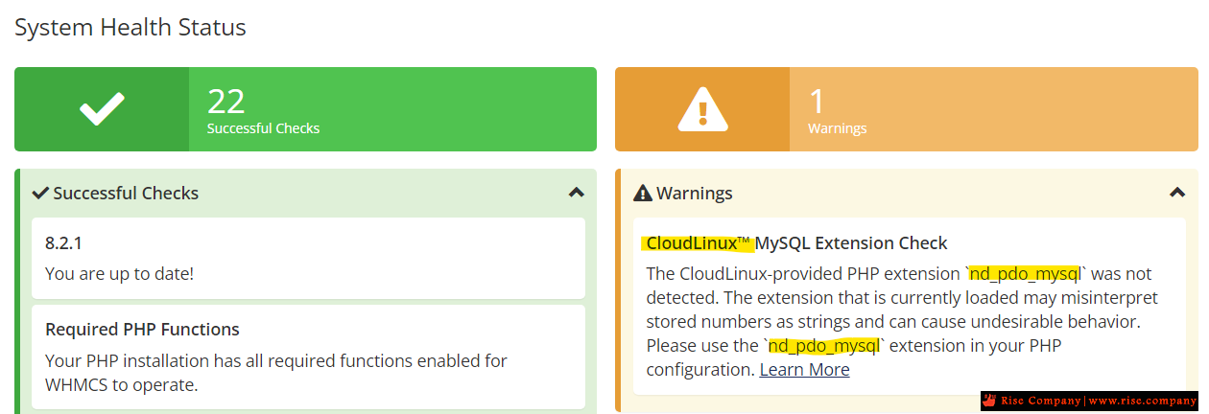Viewport: 1209px width, 414px height.
Task: Click the green checkmark icon tile
Action: 102,109
